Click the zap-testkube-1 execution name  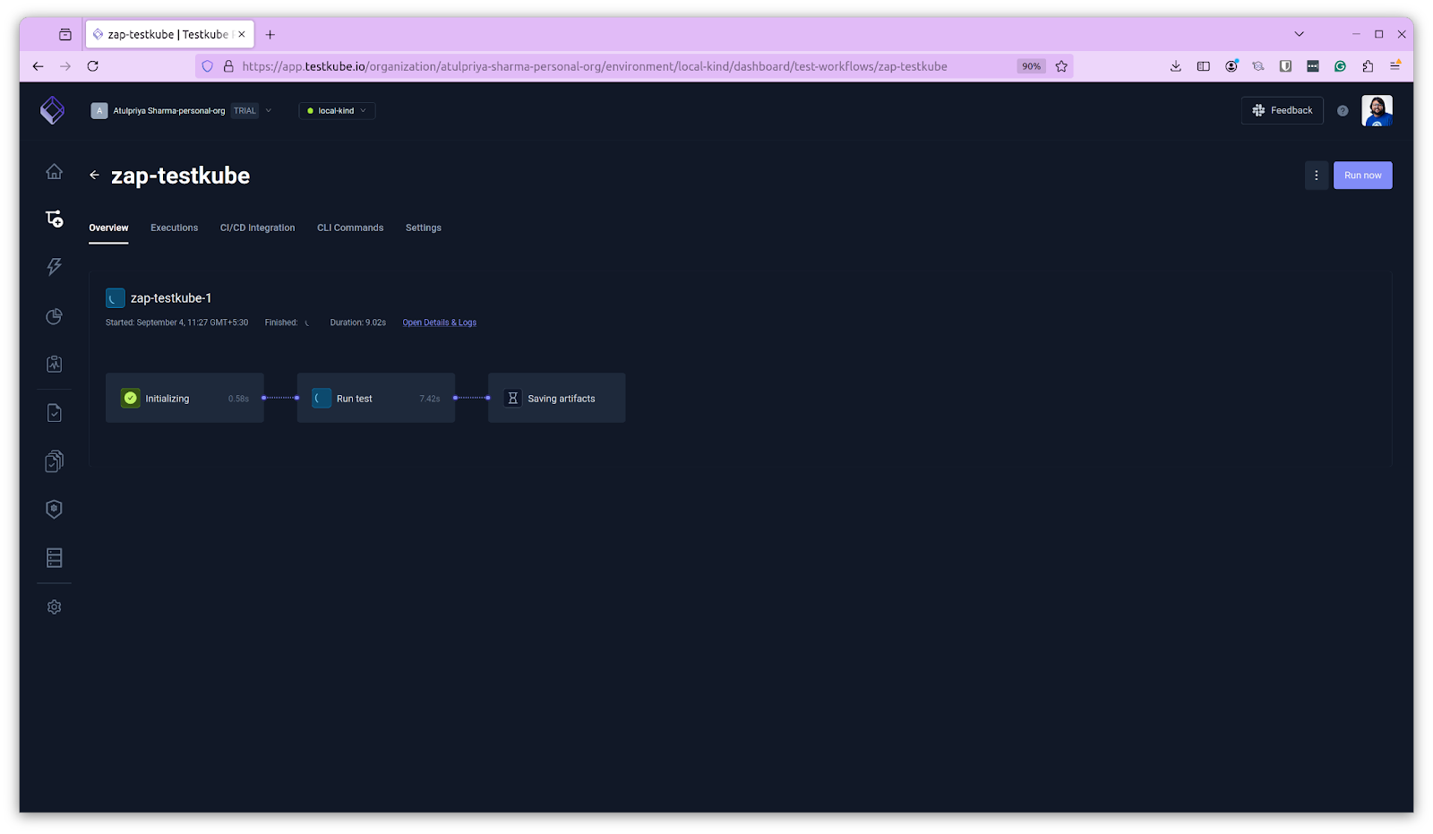(171, 298)
